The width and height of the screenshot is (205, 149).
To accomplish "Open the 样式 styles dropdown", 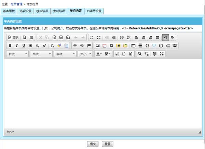I will click(x=17, y=54).
